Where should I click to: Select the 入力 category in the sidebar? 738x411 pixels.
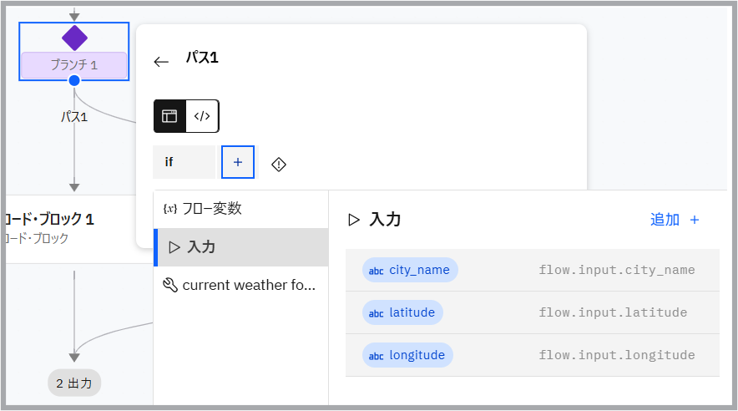240,247
